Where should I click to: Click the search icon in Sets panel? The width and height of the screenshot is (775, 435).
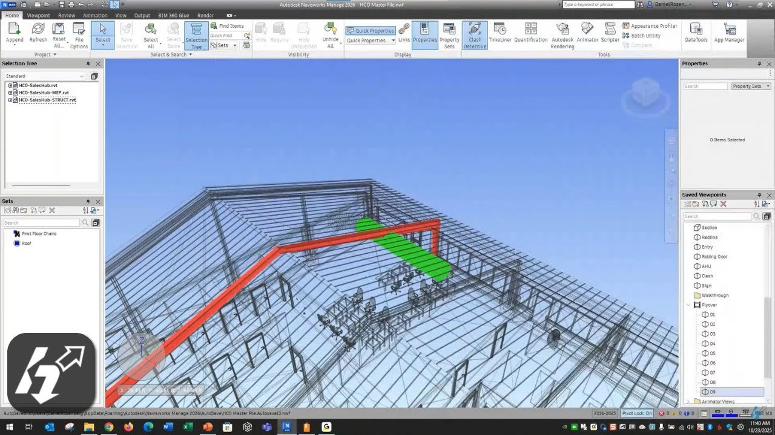86,223
